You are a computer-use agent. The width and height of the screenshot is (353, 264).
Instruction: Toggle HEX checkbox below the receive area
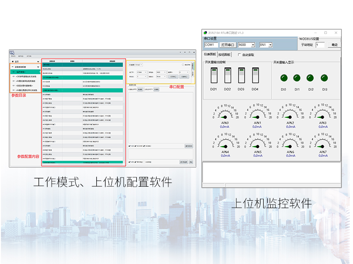coord(129,146)
